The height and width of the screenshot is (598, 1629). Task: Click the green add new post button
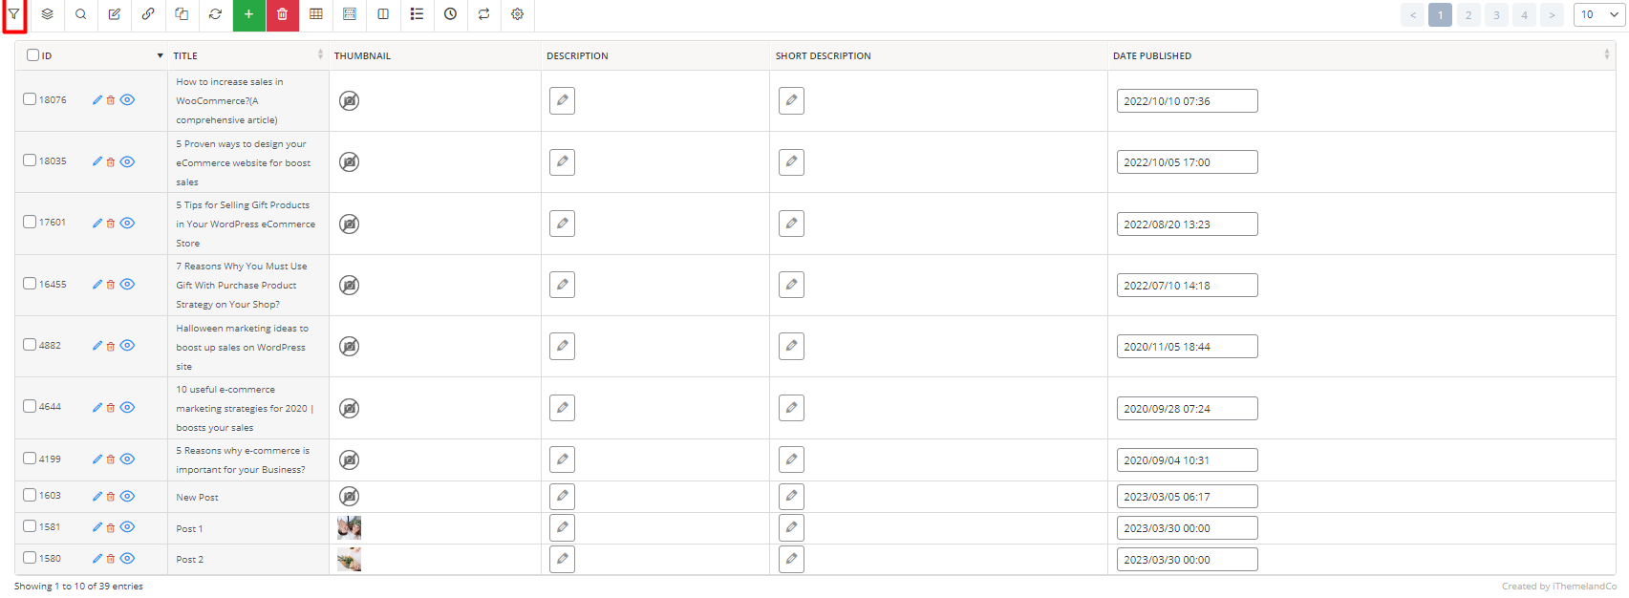tap(249, 14)
